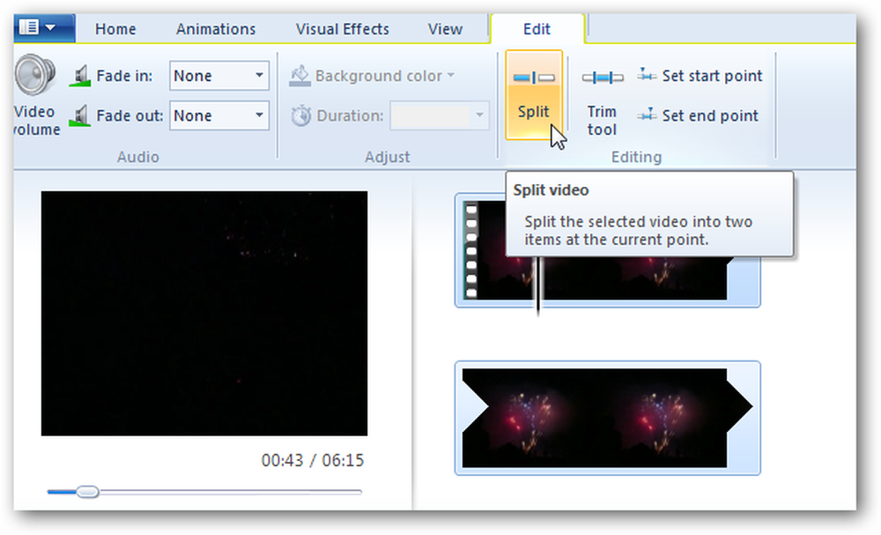Click the playback seek slider handle
881x535 pixels.
(x=87, y=492)
